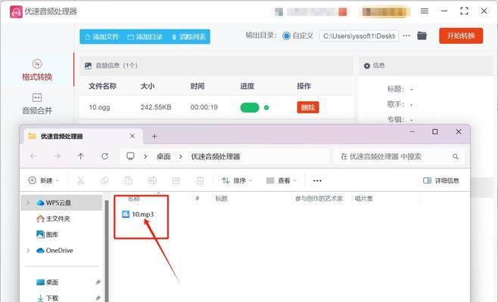The height and width of the screenshot is (302, 498).
Task: Click the 242.55KB size cell
Action: (x=156, y=107)
